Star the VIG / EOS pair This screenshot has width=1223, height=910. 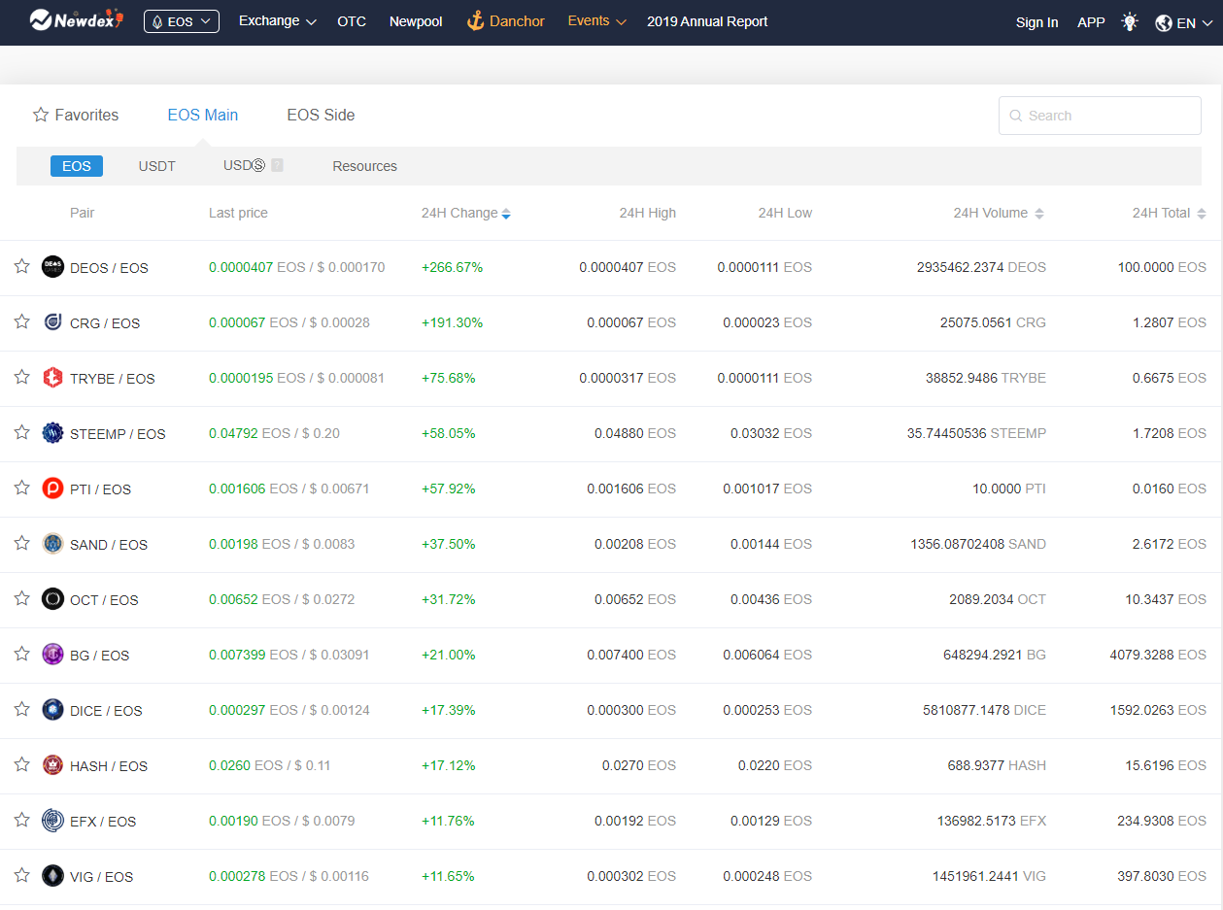coord(21,875)
